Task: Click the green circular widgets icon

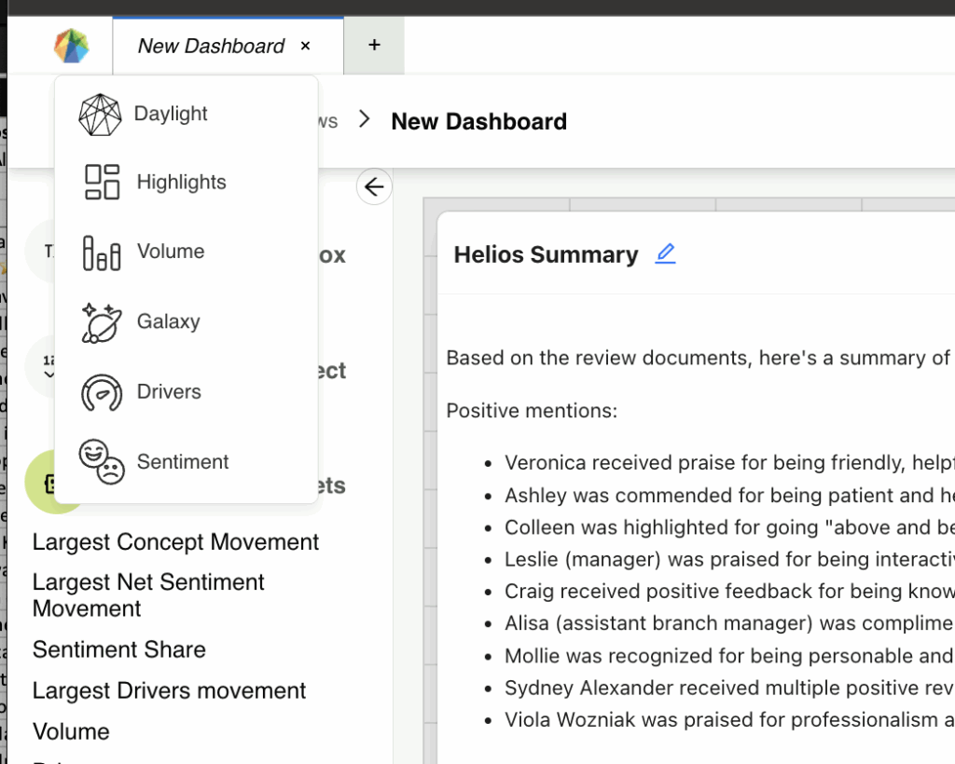Action: pos(41,482)
